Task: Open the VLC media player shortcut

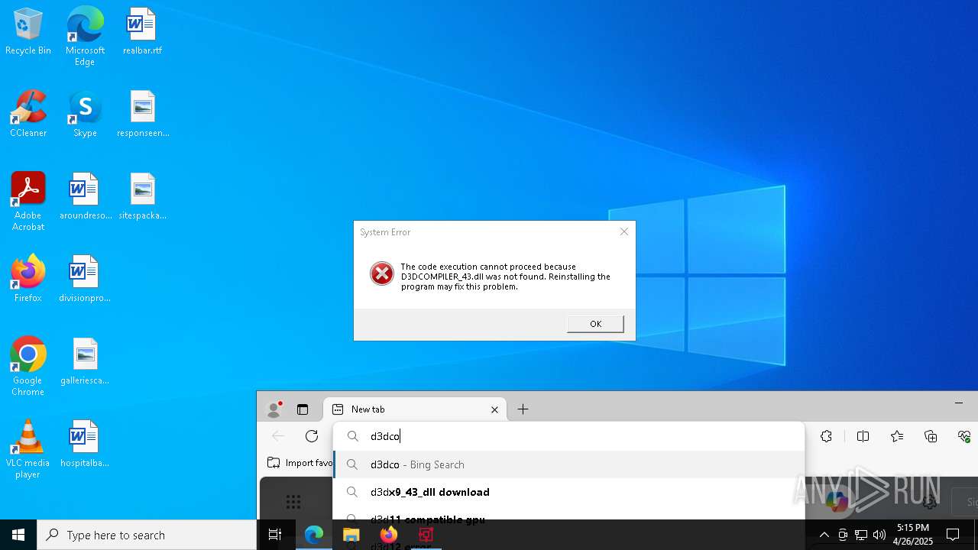Action: [x=28, y=449]
